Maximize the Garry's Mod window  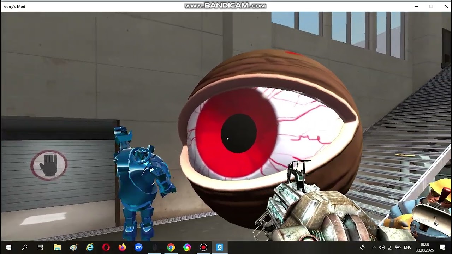(x=431, y=6)
